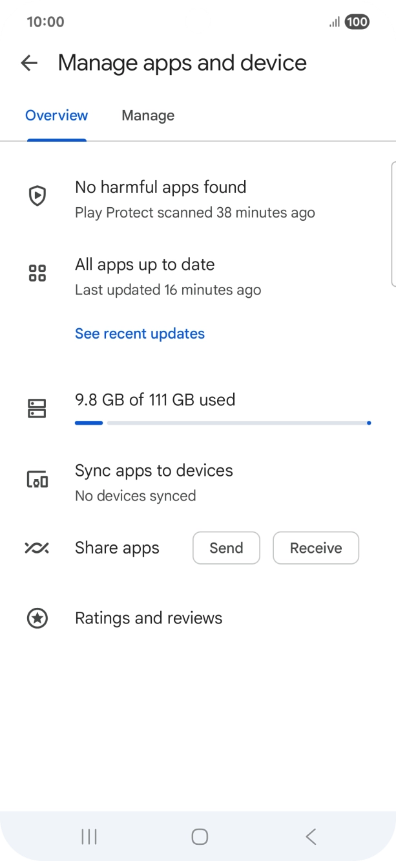Open All apps up to date entry
This screenshot has height=861, width=396.
pos(145,265)
